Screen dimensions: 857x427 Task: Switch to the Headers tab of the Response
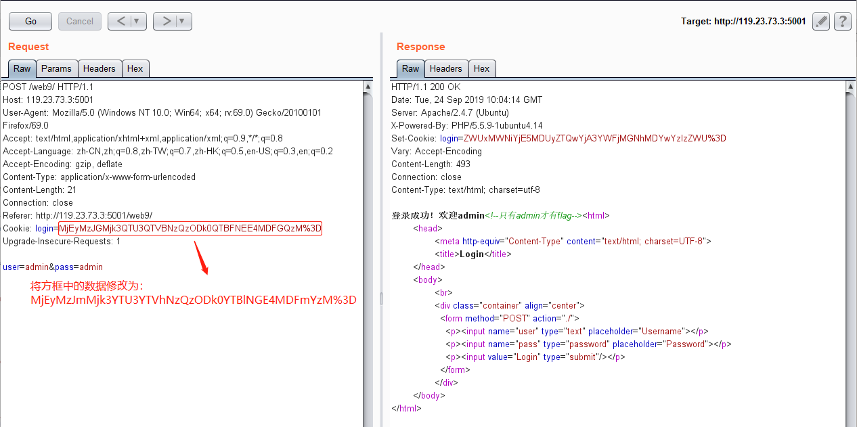pyautogui.click(x=446, y=68)
